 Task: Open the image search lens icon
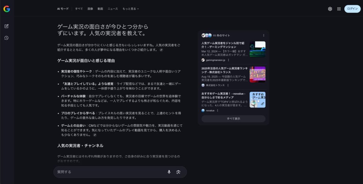coord(178,172)
